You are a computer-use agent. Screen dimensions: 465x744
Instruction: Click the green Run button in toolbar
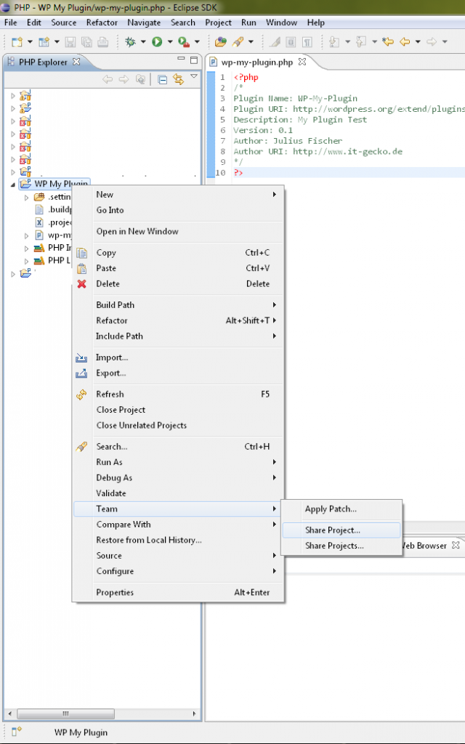tap(156, 42)
